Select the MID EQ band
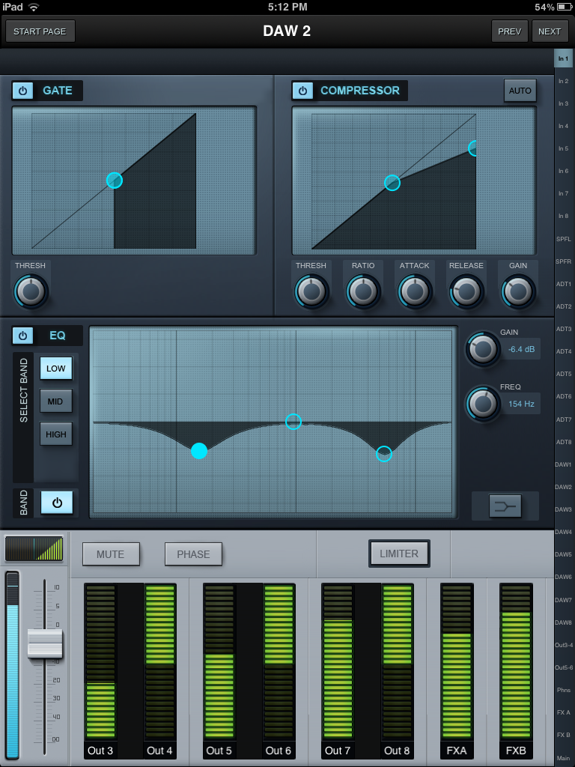The image size is (575, 767). (x=55, y=401)
